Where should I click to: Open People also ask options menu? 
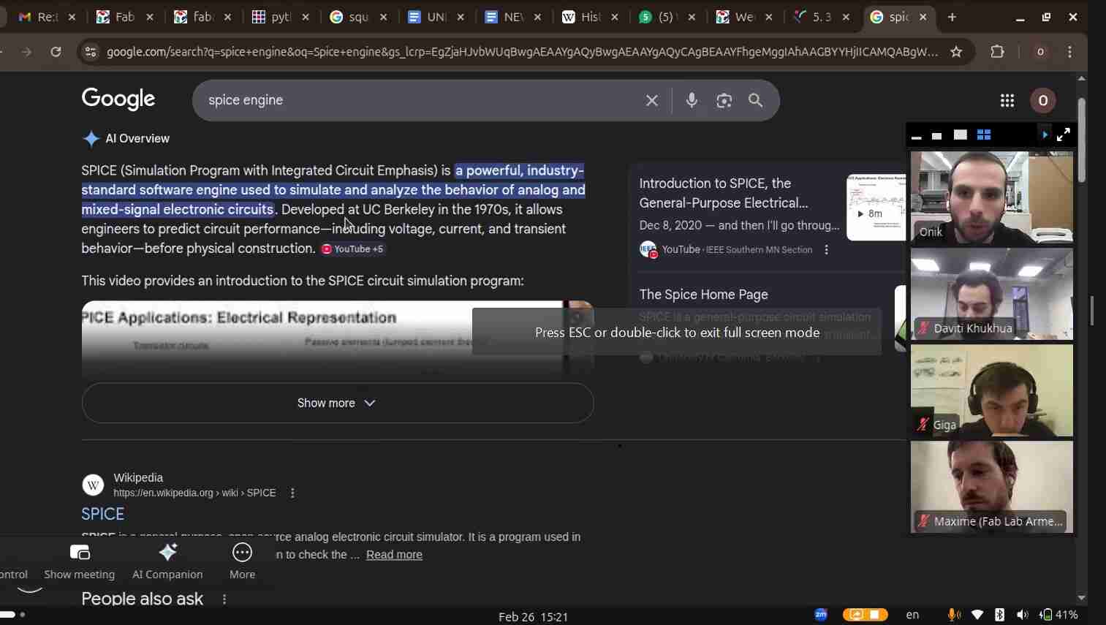click(x=224, y=599)
